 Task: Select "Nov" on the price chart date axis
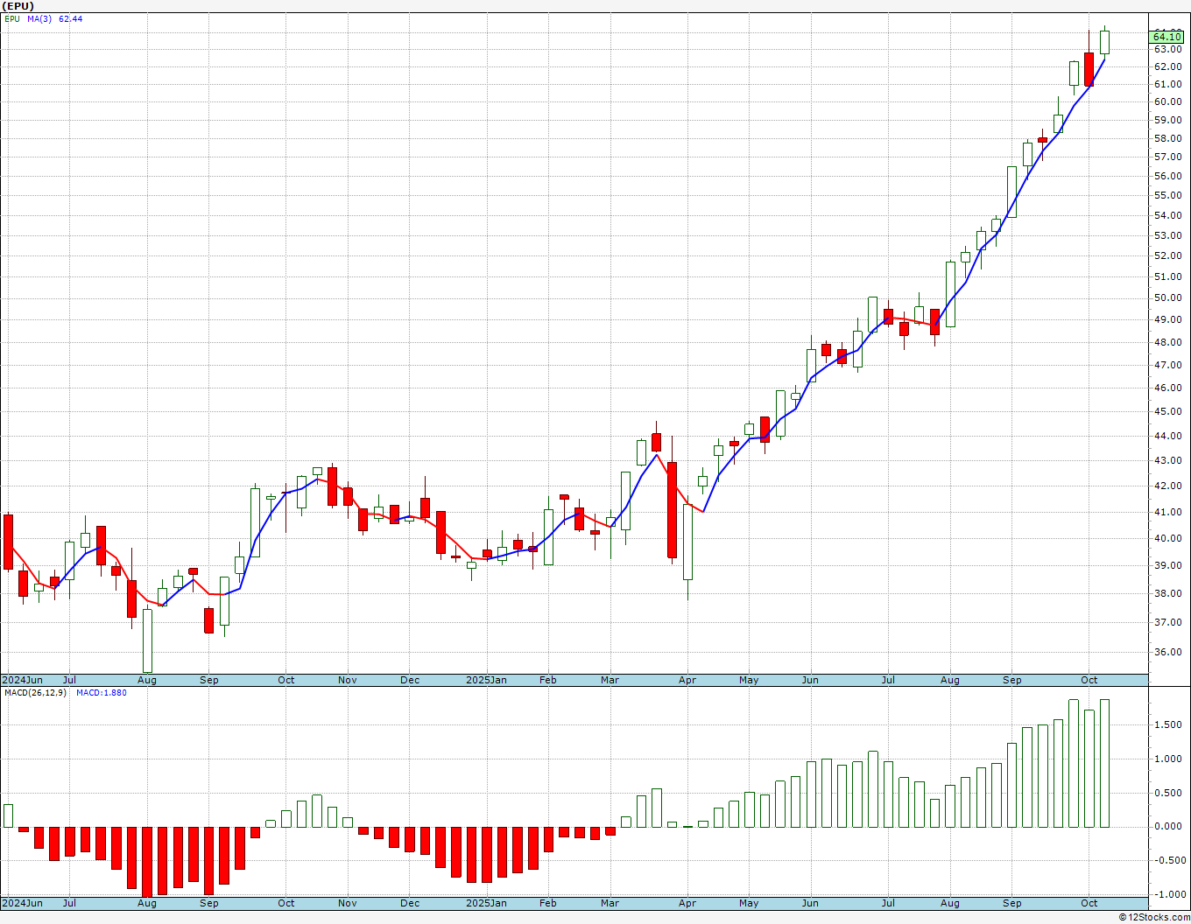pyautogui.click(x=348, y=680)
